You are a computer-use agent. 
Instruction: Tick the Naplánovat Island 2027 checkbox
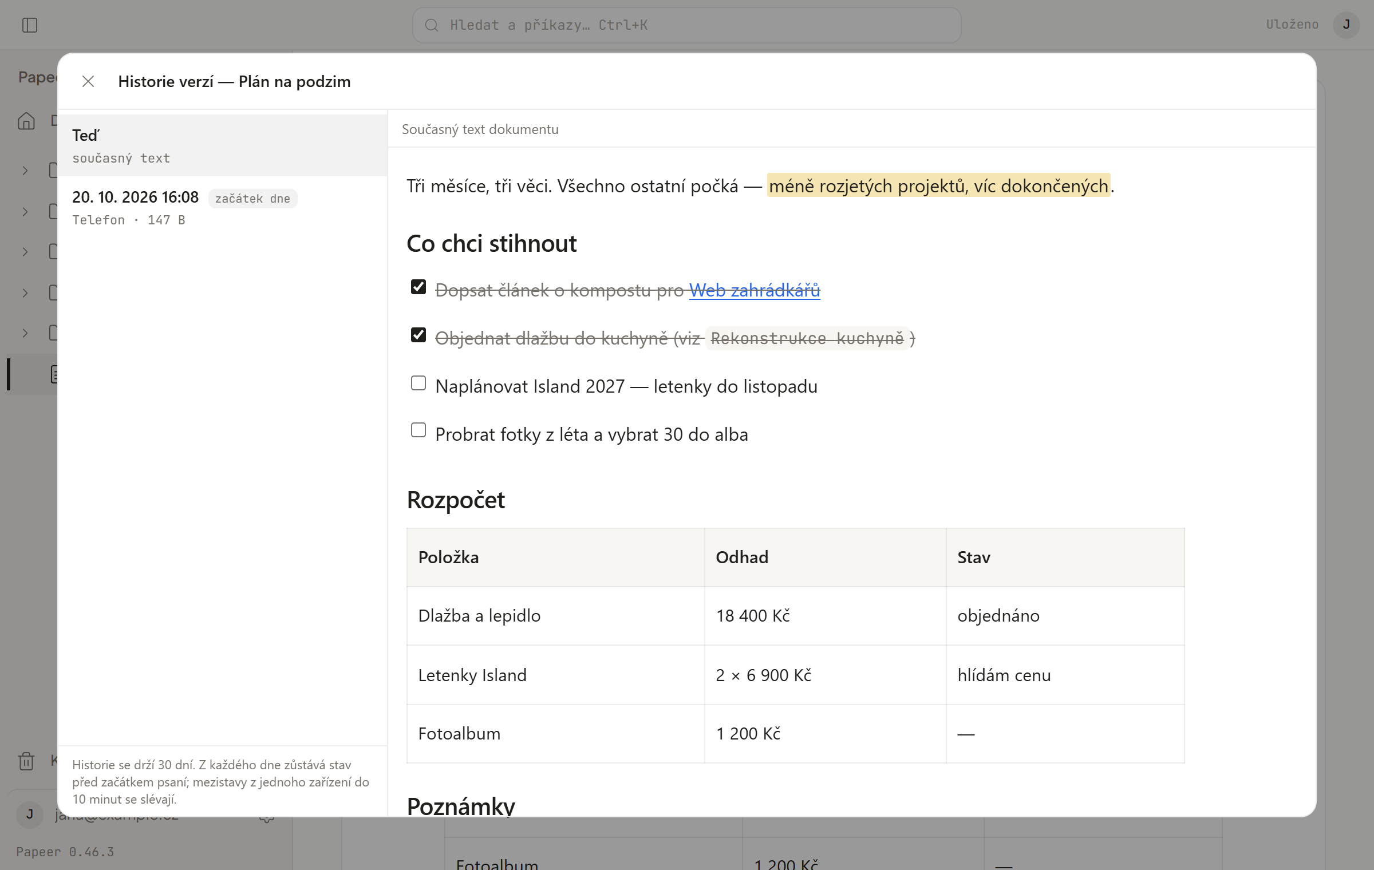(x=418, y=383)
